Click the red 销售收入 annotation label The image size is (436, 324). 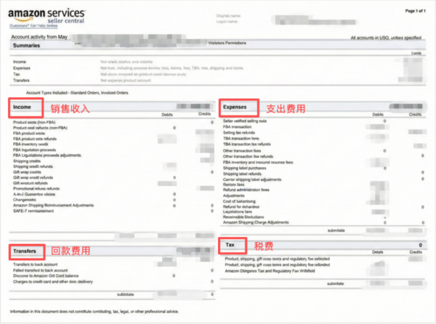[71, 108]
